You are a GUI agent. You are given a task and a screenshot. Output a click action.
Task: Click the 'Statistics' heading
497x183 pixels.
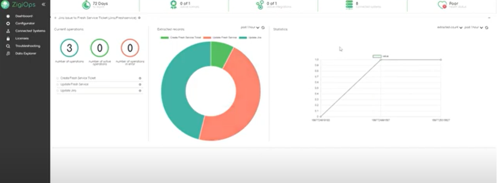tap(280, 29)
